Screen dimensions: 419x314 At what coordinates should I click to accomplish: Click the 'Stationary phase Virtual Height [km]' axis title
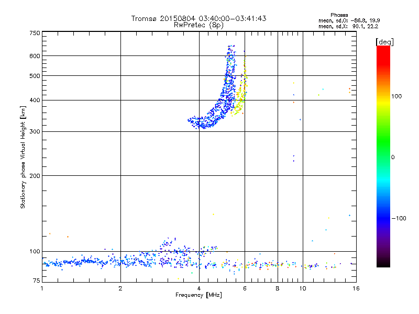tap(23, 157)
